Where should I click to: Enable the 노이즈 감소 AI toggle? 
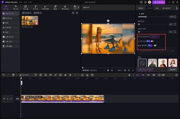tap(152, 41)
